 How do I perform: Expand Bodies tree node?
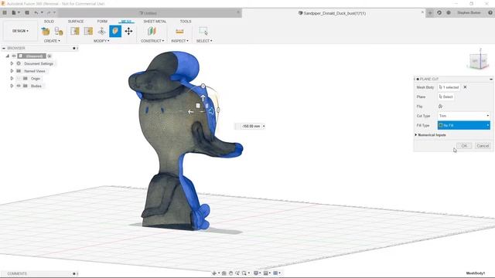tap(12, 86)
